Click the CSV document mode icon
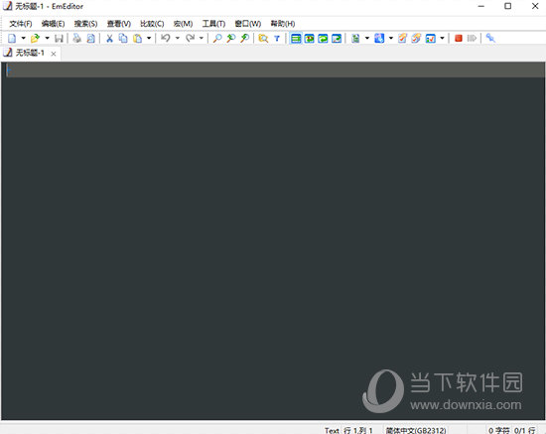Image resolution: width=546 pixels, height=434 pixels. (355, 38)
